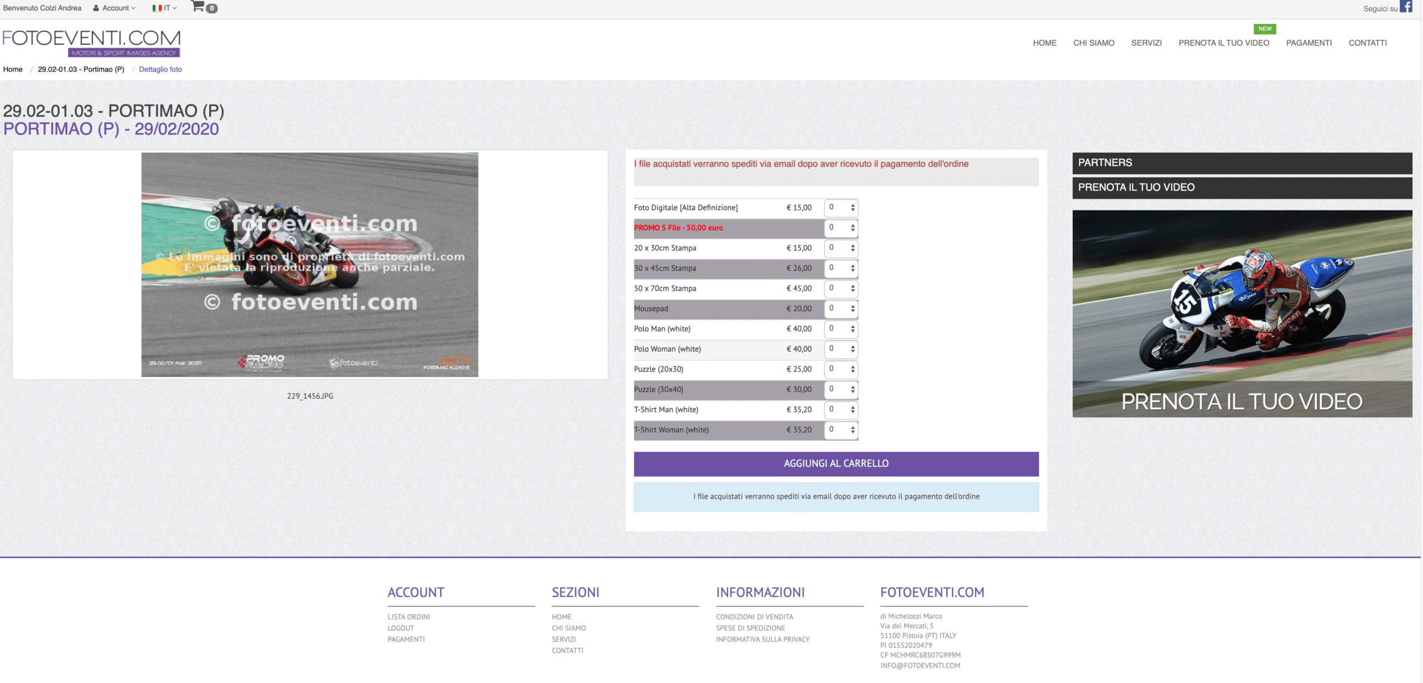The image size is (1423, 683).
Task: Click the user icon beside Account
Action: pyautogui.click(x=96, y=8)
